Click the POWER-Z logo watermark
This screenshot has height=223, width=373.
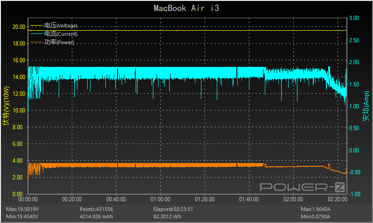302,187
